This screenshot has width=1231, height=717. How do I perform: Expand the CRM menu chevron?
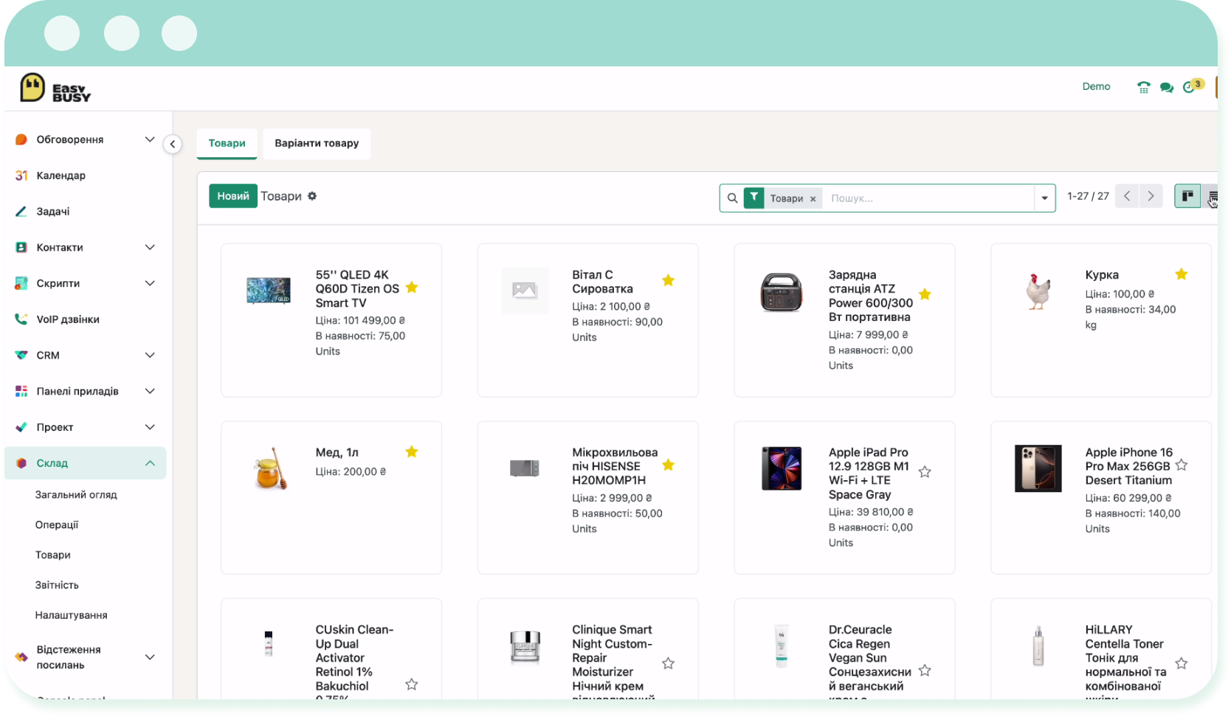tap(150, 356)
